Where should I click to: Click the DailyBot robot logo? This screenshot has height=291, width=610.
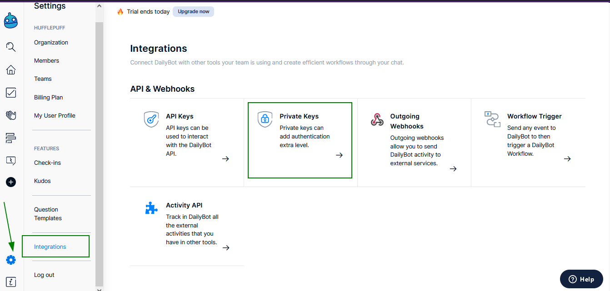tap(11, 21)
